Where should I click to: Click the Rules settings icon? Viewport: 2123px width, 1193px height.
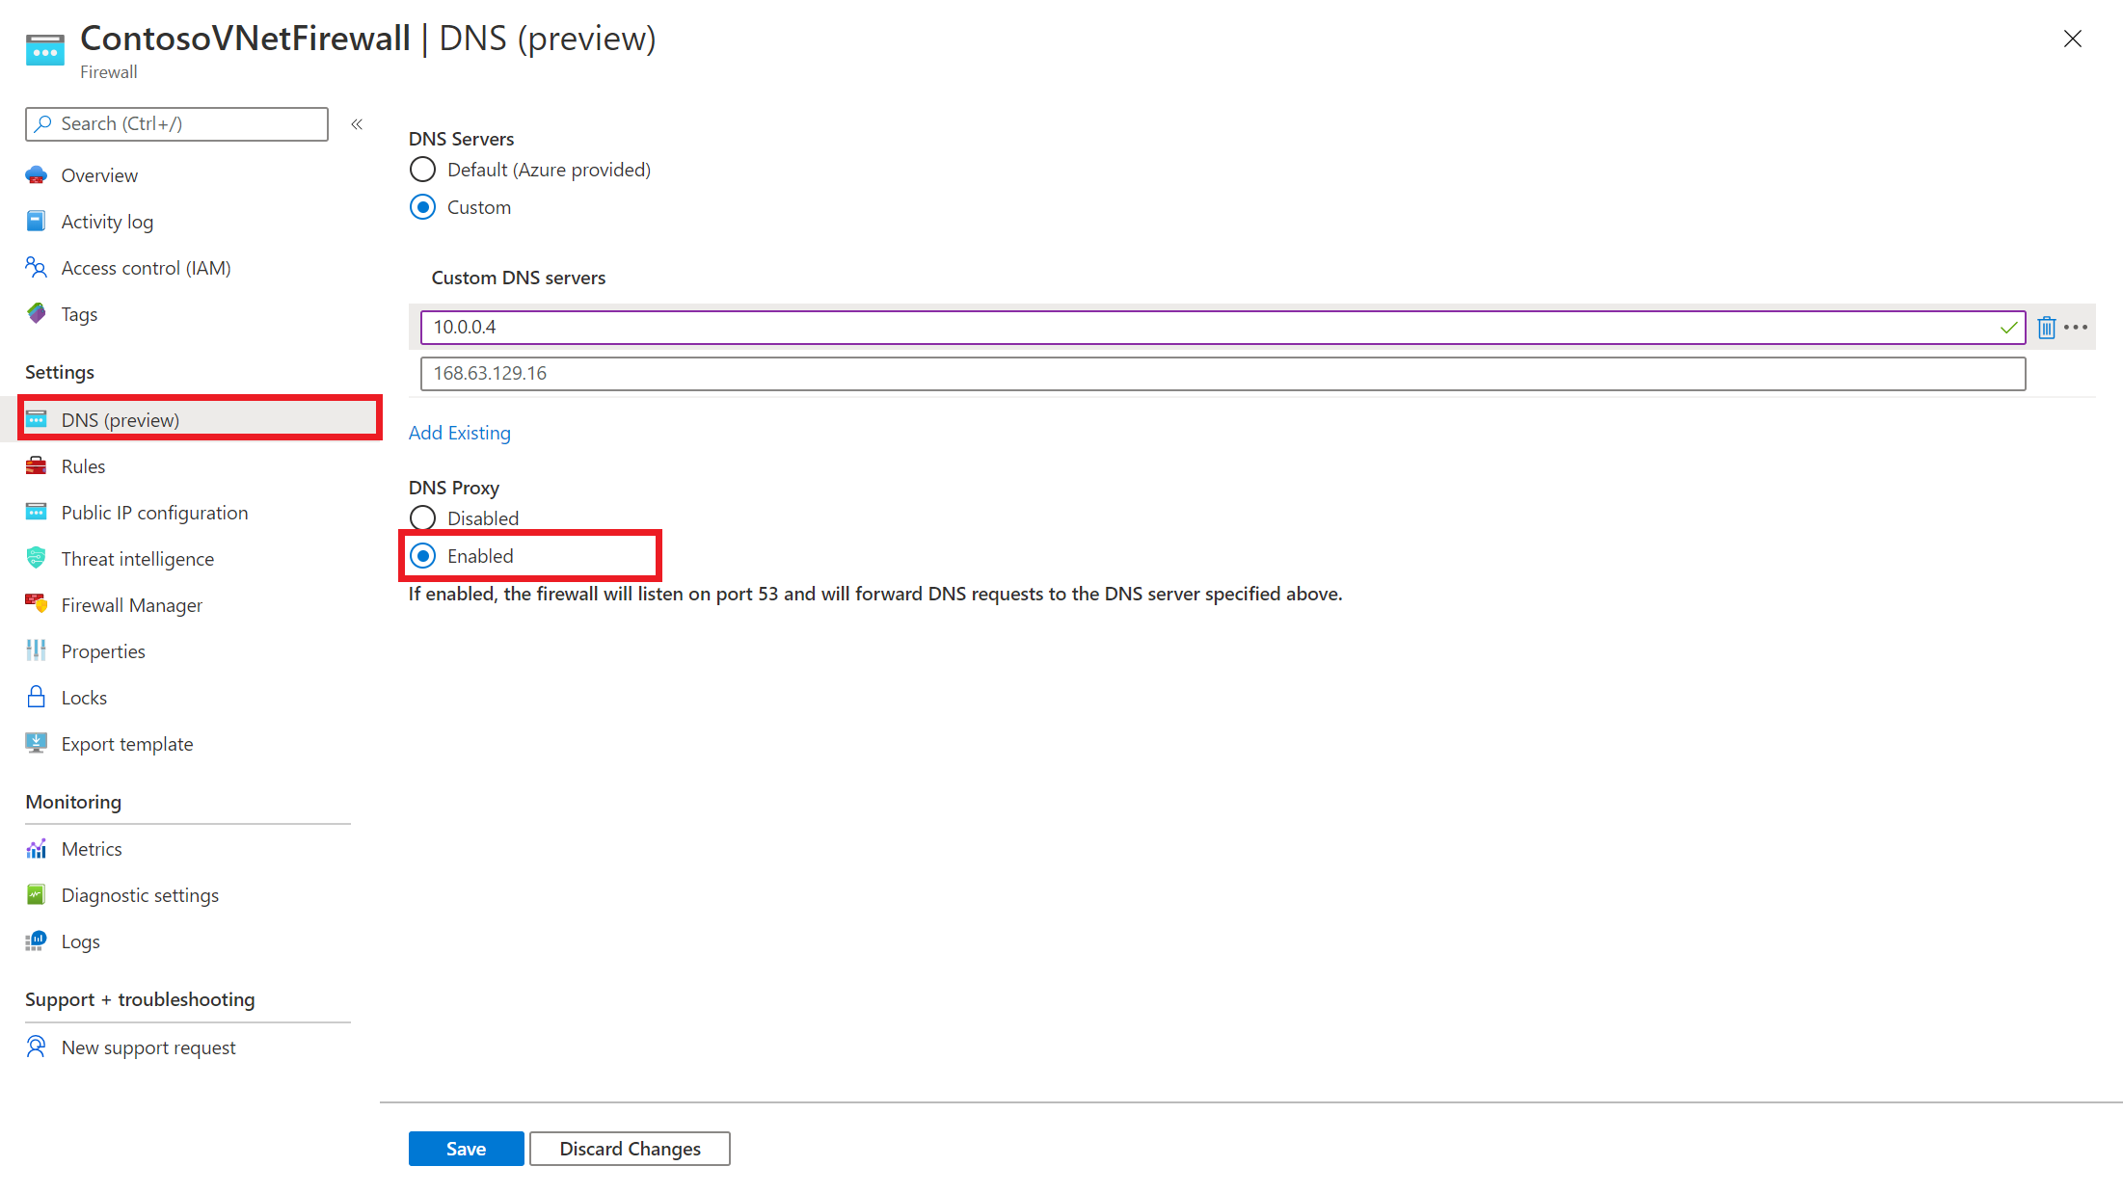(x=35, y=466)
